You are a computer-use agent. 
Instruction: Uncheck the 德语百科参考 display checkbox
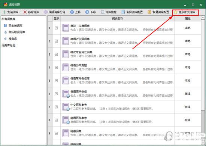pos(56,120)
